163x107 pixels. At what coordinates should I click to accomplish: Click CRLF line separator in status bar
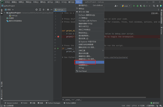click(x=128, y=106)
